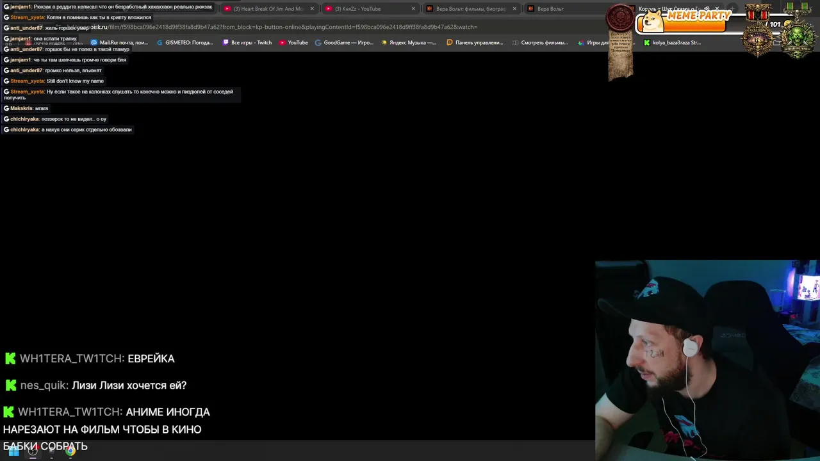This screenshot has height=461, width=820.
Task: Open the Mail.Ru bookmark
Action: (x=119, y=43)
